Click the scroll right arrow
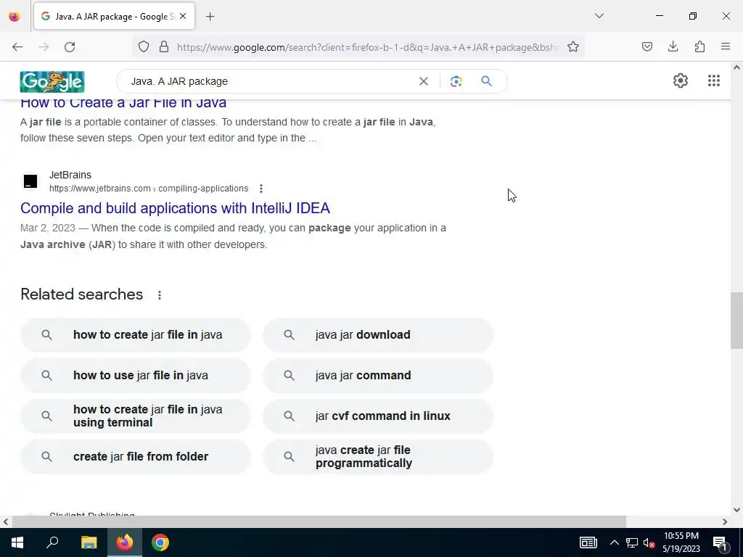Screen dimensions: 743x557 click(725, 521)
